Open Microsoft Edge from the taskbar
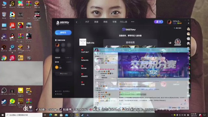Screen dimensions: 208x117 [50, 115]
